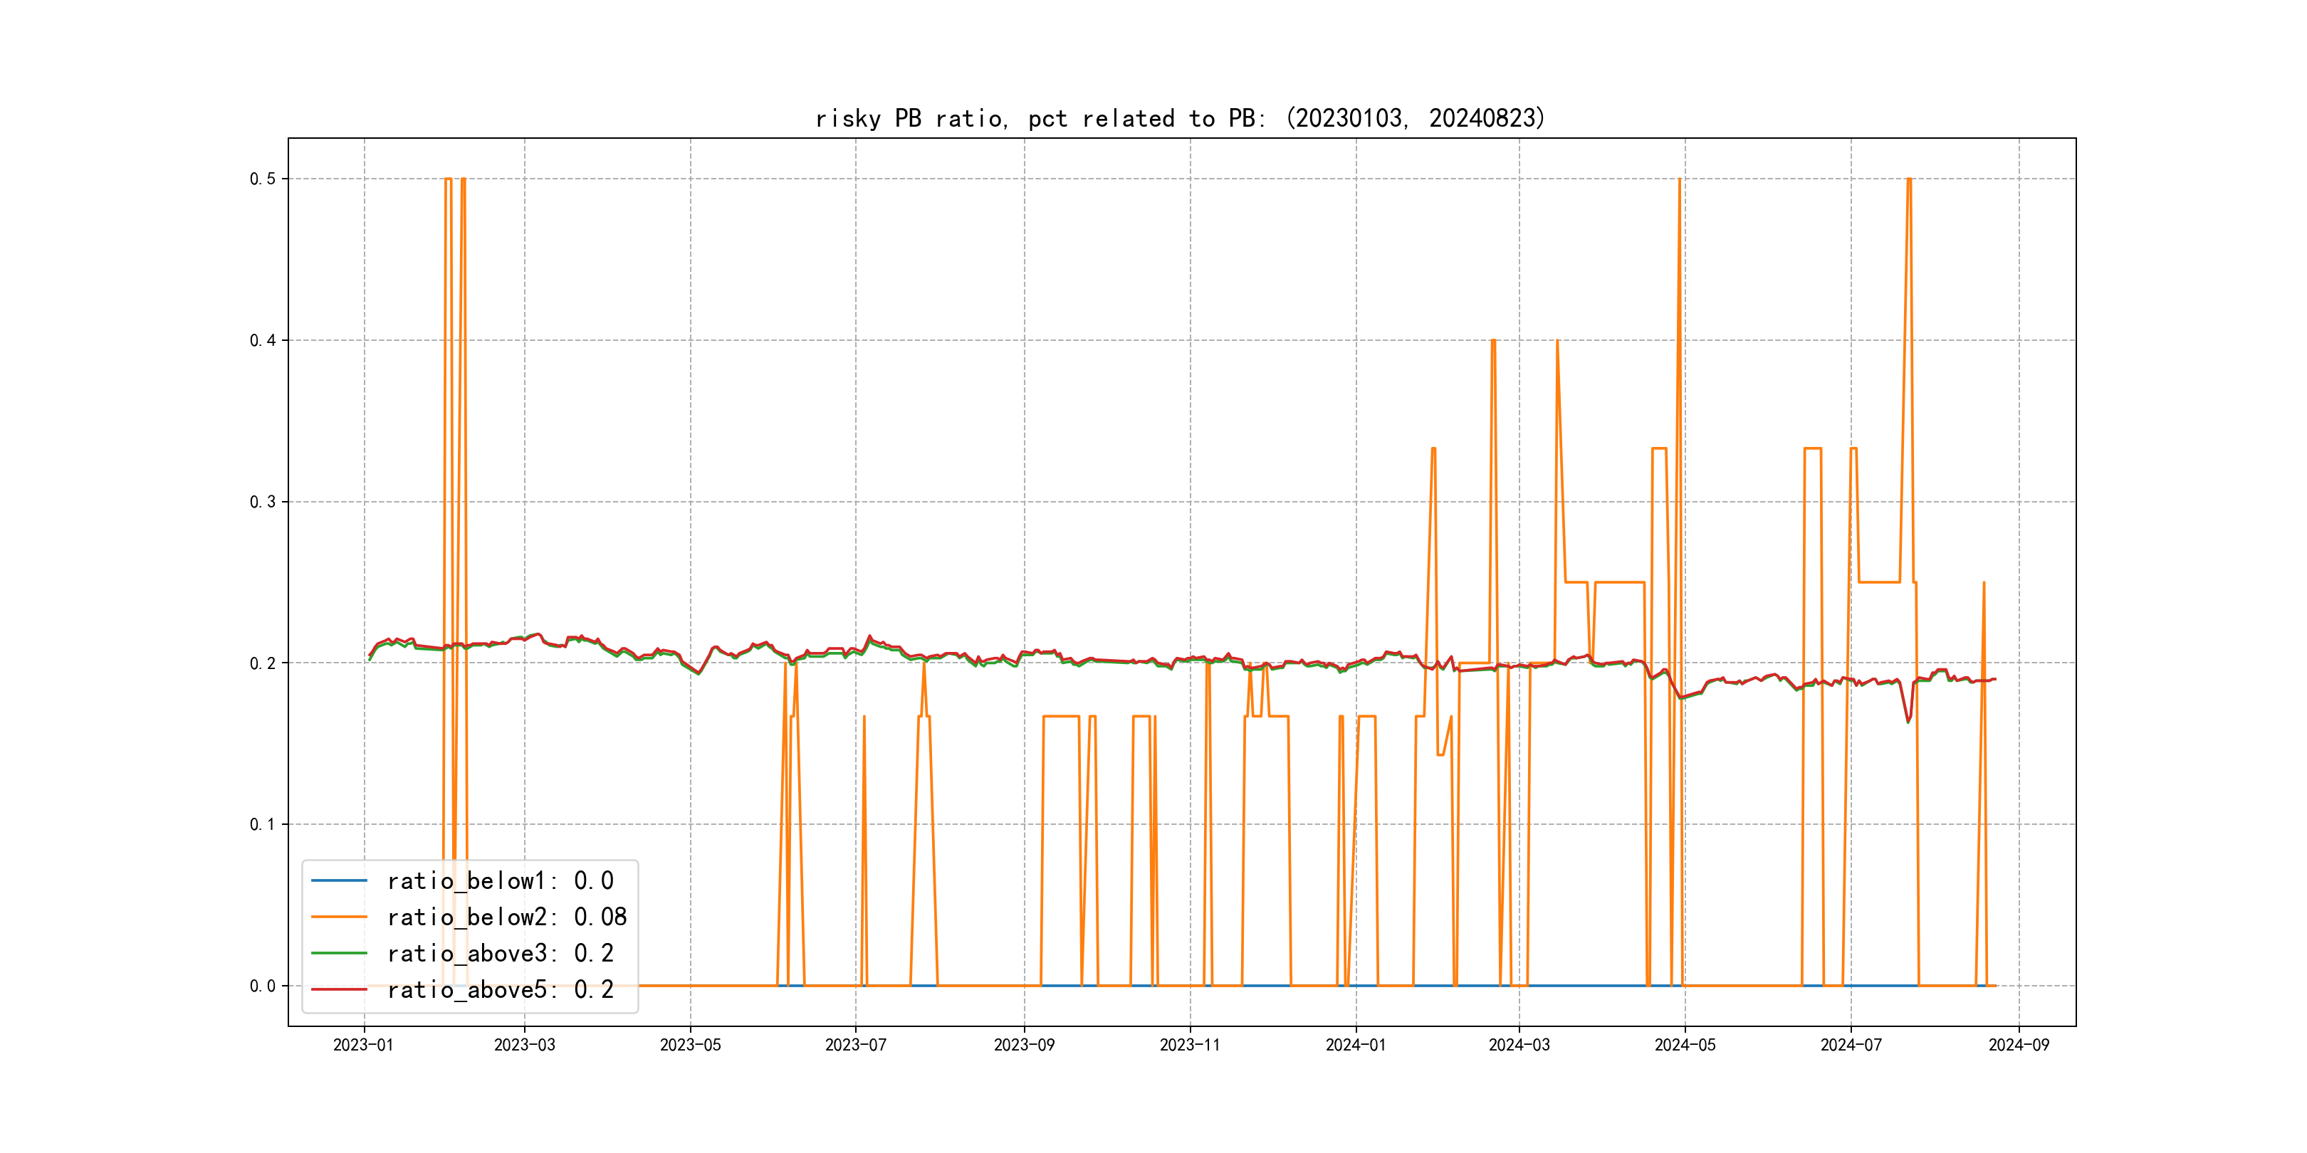Viewport: 2307px width, 1153px height.
Task: Click the 2023-11 x-axis tick label
Action: pos(1189,1046)
